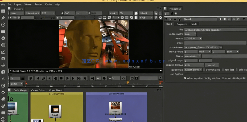The width and height of the screenshot is (247, 122).
Task: Open the viewer 2D mode dropdown
Action: pos(126,13)
